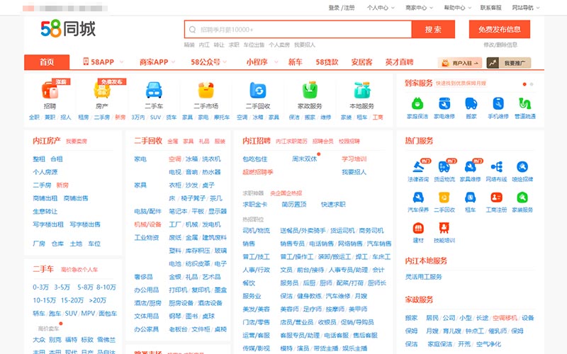Open the 货运物流 truck icon

point(444,167)
